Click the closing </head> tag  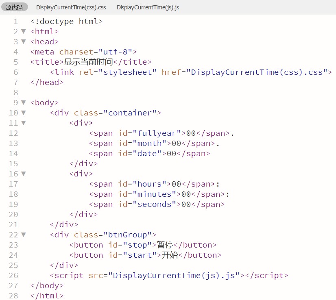(x=47, y=83)
